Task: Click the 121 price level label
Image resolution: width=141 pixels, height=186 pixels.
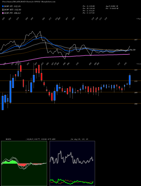Action: click(x=136, y=70)
